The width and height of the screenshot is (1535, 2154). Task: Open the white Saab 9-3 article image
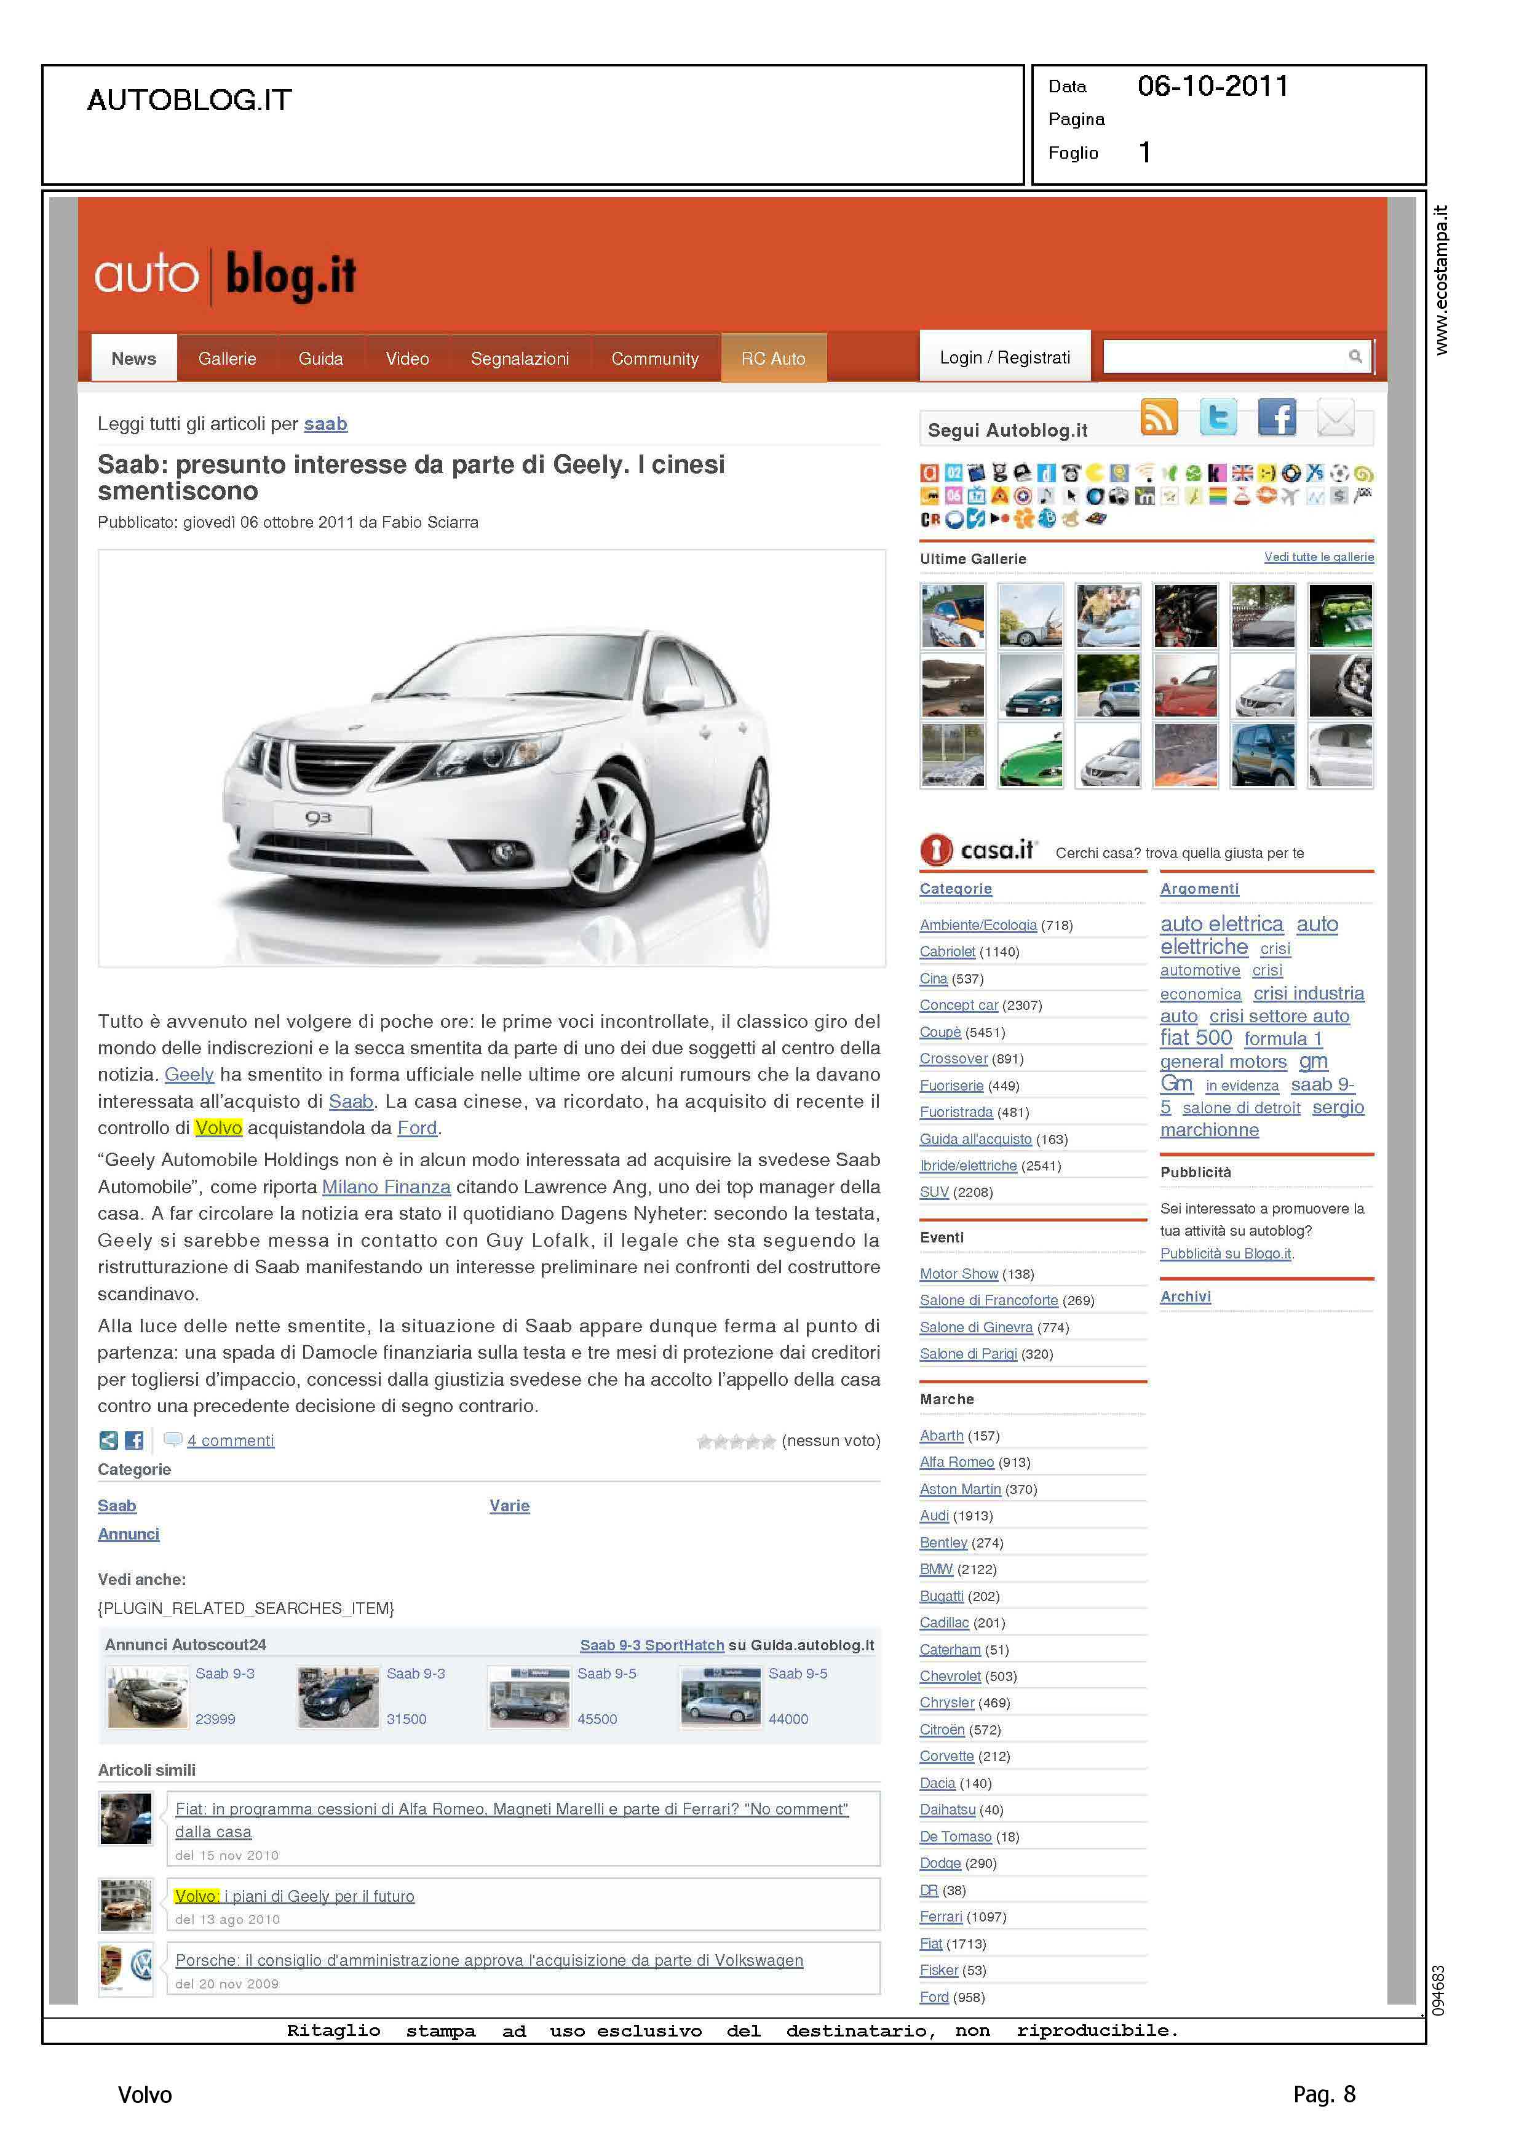tap(491, 758)
